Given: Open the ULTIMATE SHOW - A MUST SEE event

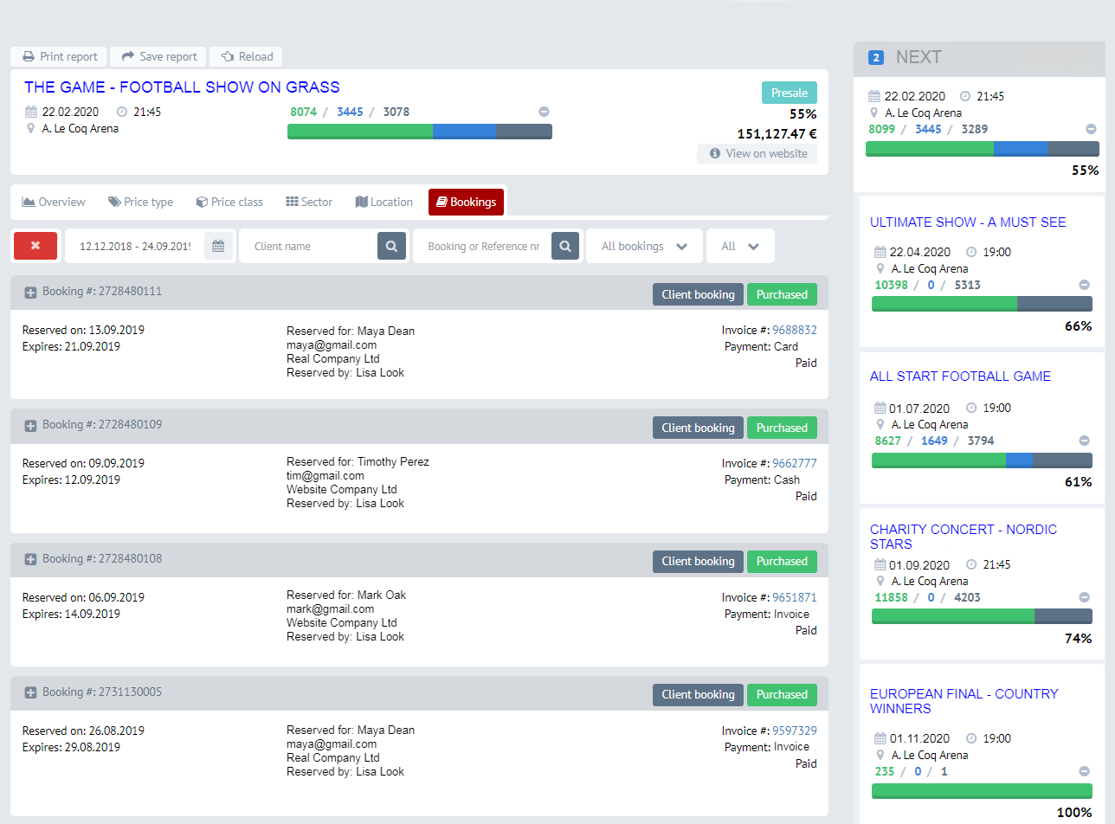Looking at the screenshot, I should coord(968,222).
